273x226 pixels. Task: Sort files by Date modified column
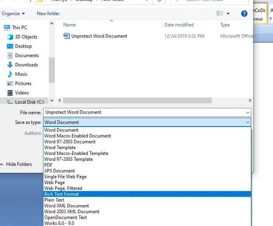point(179,25)
